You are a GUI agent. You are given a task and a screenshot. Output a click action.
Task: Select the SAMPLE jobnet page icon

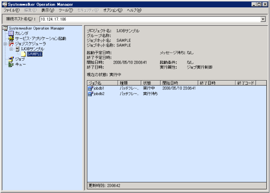click(x=24, y=54)
